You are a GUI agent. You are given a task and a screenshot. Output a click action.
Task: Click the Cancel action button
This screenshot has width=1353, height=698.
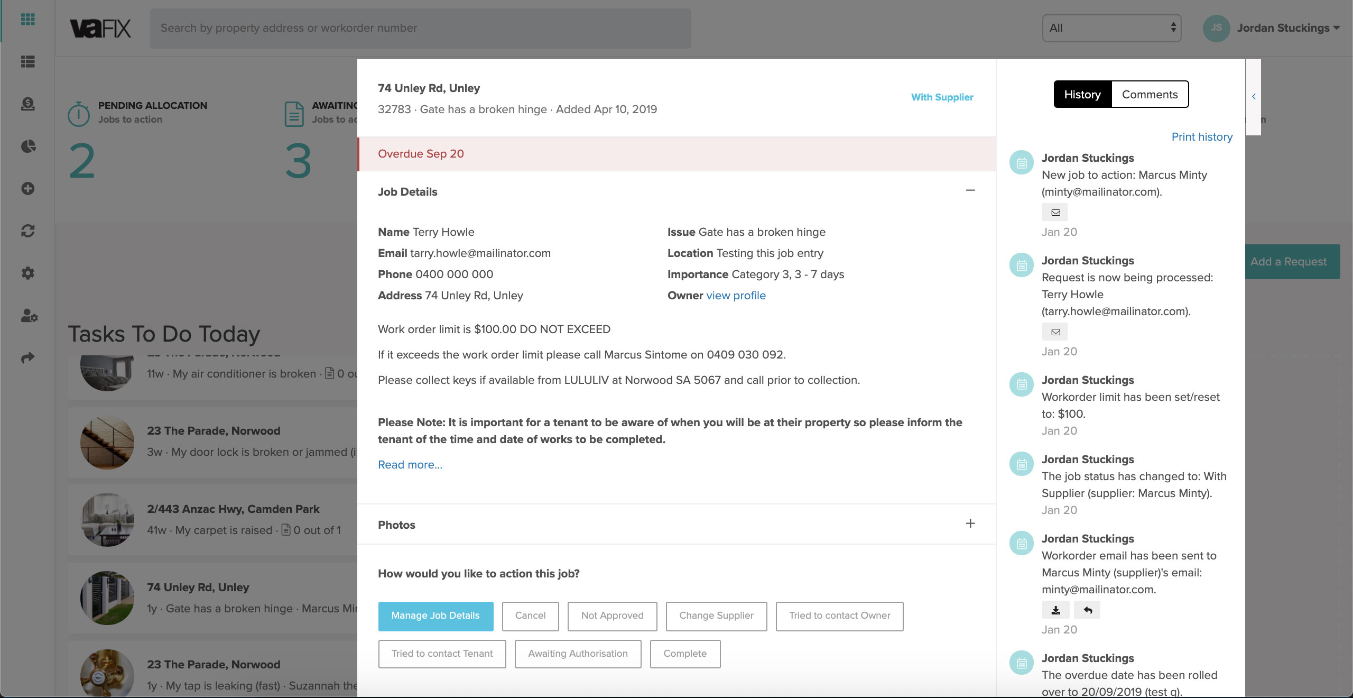click(x=530, y=616)
